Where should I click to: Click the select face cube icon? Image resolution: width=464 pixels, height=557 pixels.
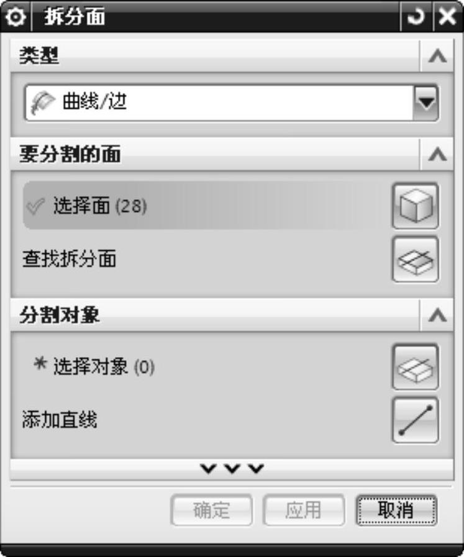click(x=416, y=206)
